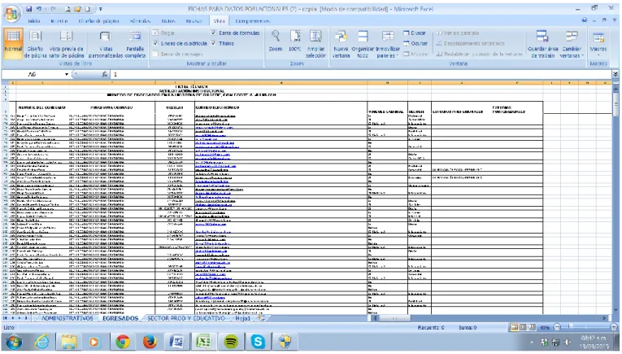Open the Insertar ribbon tab
622x354 pixels.
click(59, 21)
